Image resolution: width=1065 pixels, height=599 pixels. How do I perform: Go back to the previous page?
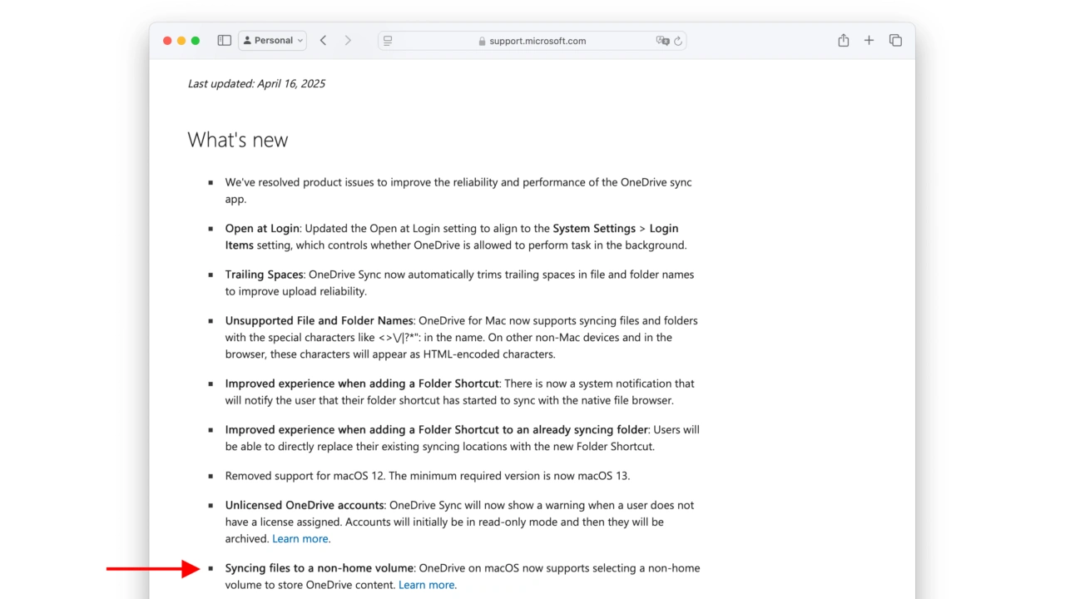tap(323, 40)
